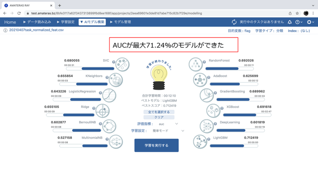Share this page from the address bar

290,13
